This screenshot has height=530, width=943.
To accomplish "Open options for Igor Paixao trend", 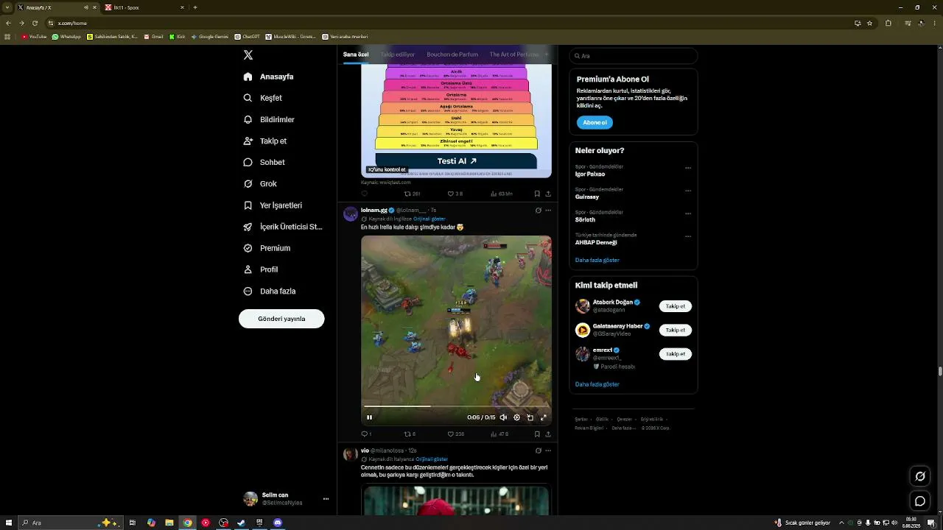I will pyautogui.click(x=688, y=168).
